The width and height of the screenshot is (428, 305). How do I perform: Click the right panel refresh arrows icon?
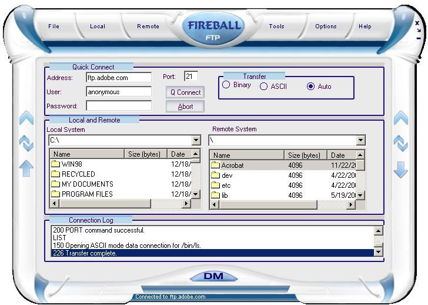click(x=401, y=143)
